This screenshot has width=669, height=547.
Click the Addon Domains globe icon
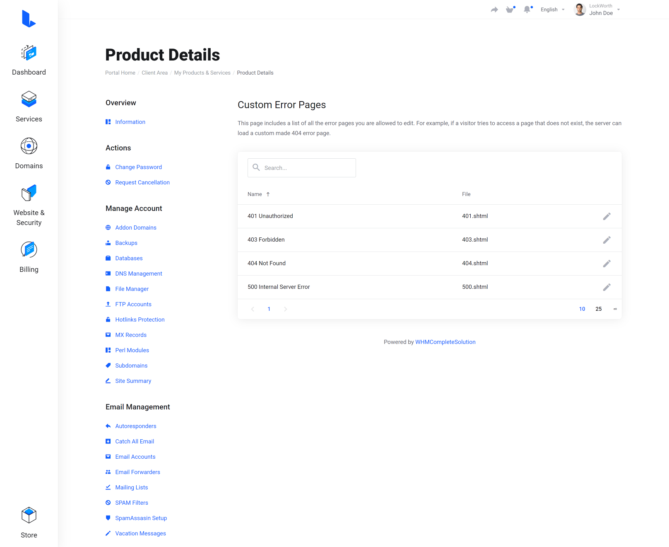click(108, 228)
